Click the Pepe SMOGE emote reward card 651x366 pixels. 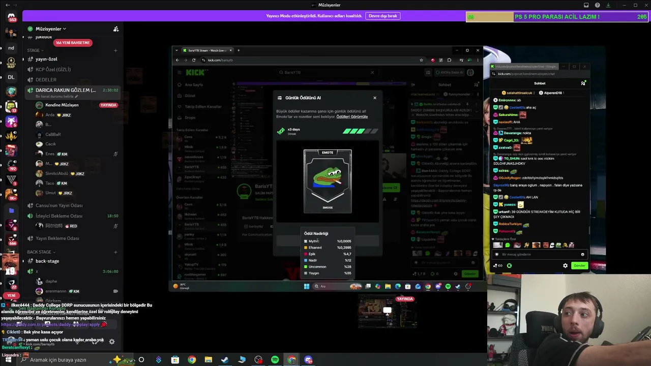pos(328,181)
